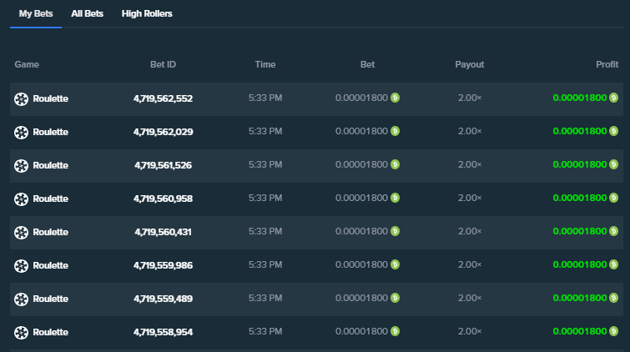The image size is (630, 352).
Task: Click bet-amount coin icon in row 4,719,559,489
Action: click(395, 298)
